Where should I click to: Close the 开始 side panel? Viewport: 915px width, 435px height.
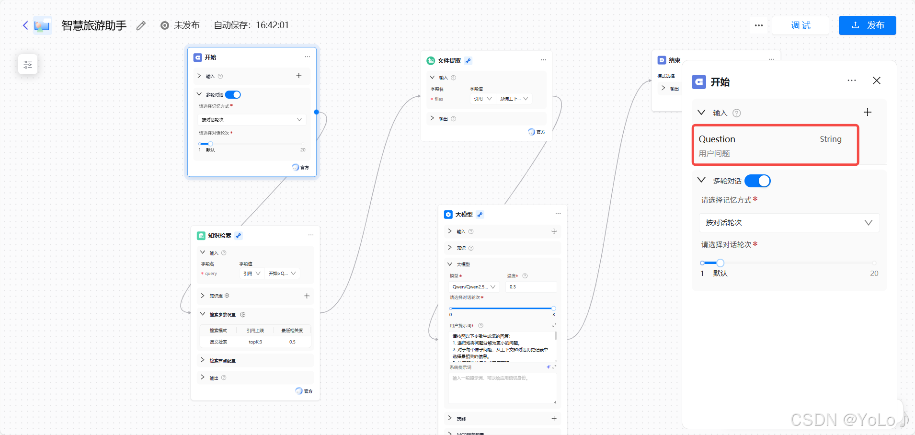877,81
